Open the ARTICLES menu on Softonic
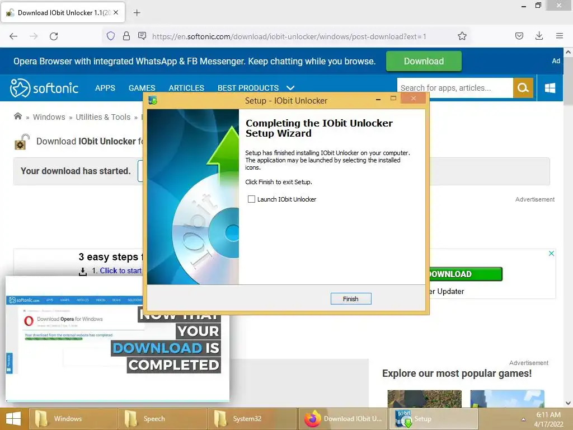This screenshot has width=573, height=430. click(186, 88)
